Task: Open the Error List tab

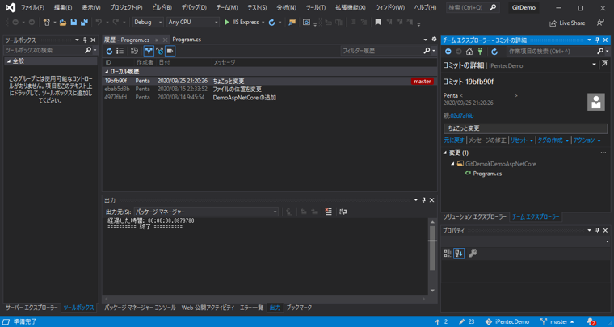Action: pos(251,308)
